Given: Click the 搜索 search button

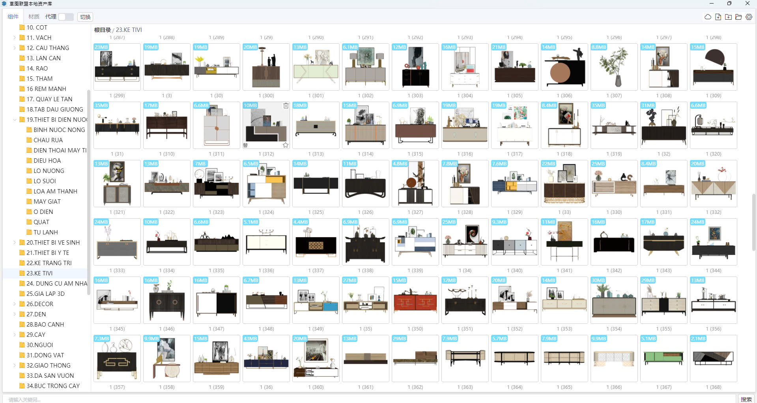Looking at the screenshot, I should 746,399.
